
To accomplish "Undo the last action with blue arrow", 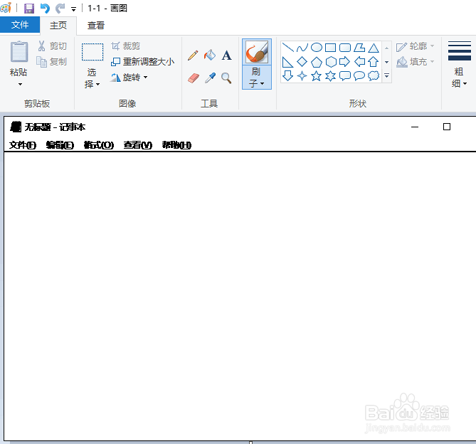I will tap(45, 9).
